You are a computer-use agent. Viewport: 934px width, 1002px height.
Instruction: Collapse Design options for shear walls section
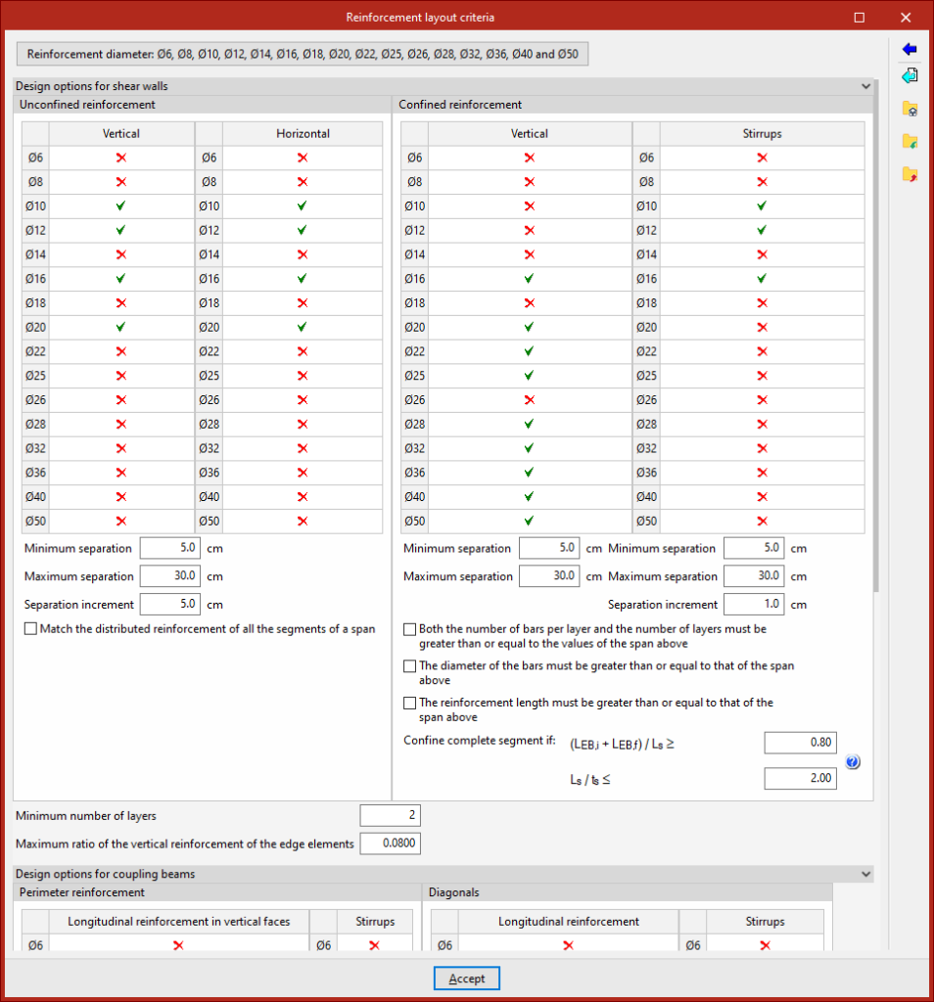865,86
